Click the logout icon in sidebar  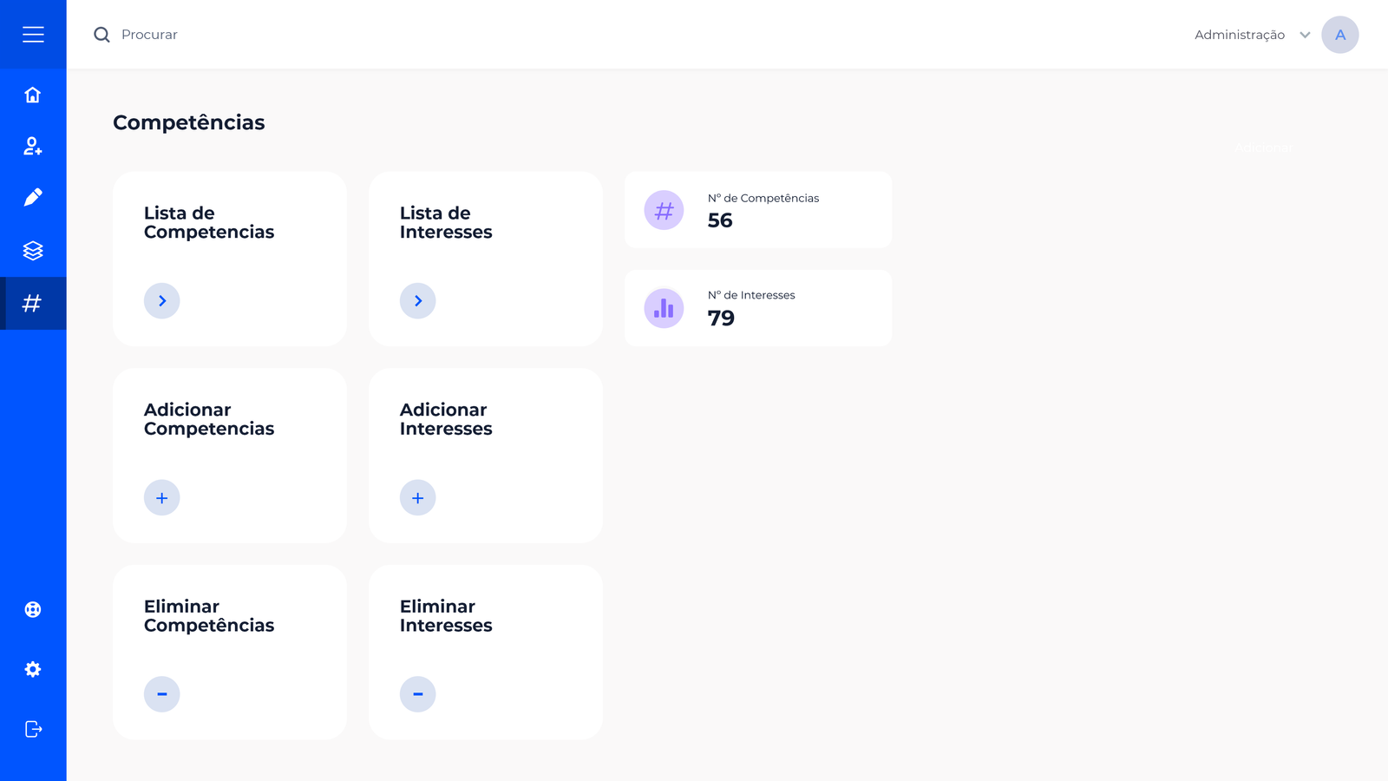point(33,729)
